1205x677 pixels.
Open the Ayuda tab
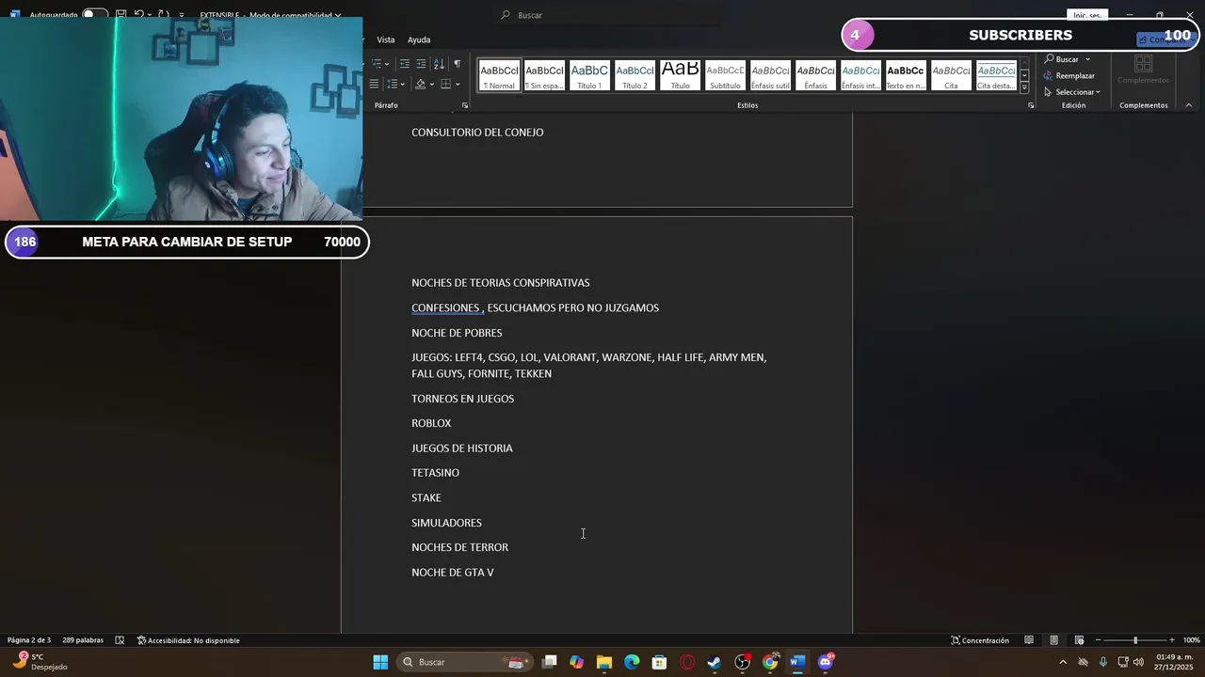point(419,39)
